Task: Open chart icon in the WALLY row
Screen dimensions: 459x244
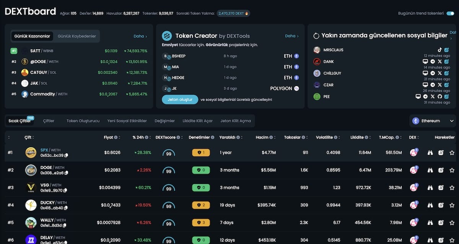Action: [441, 223]
